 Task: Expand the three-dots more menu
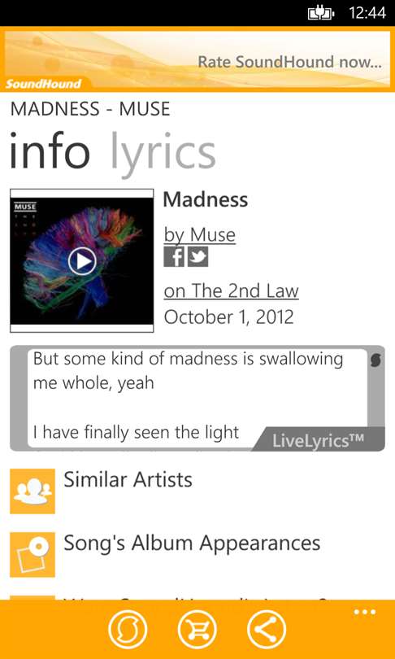tap(365, 612)
